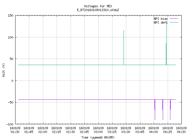Click the 'NPI defl' legend label

point(160,22)
